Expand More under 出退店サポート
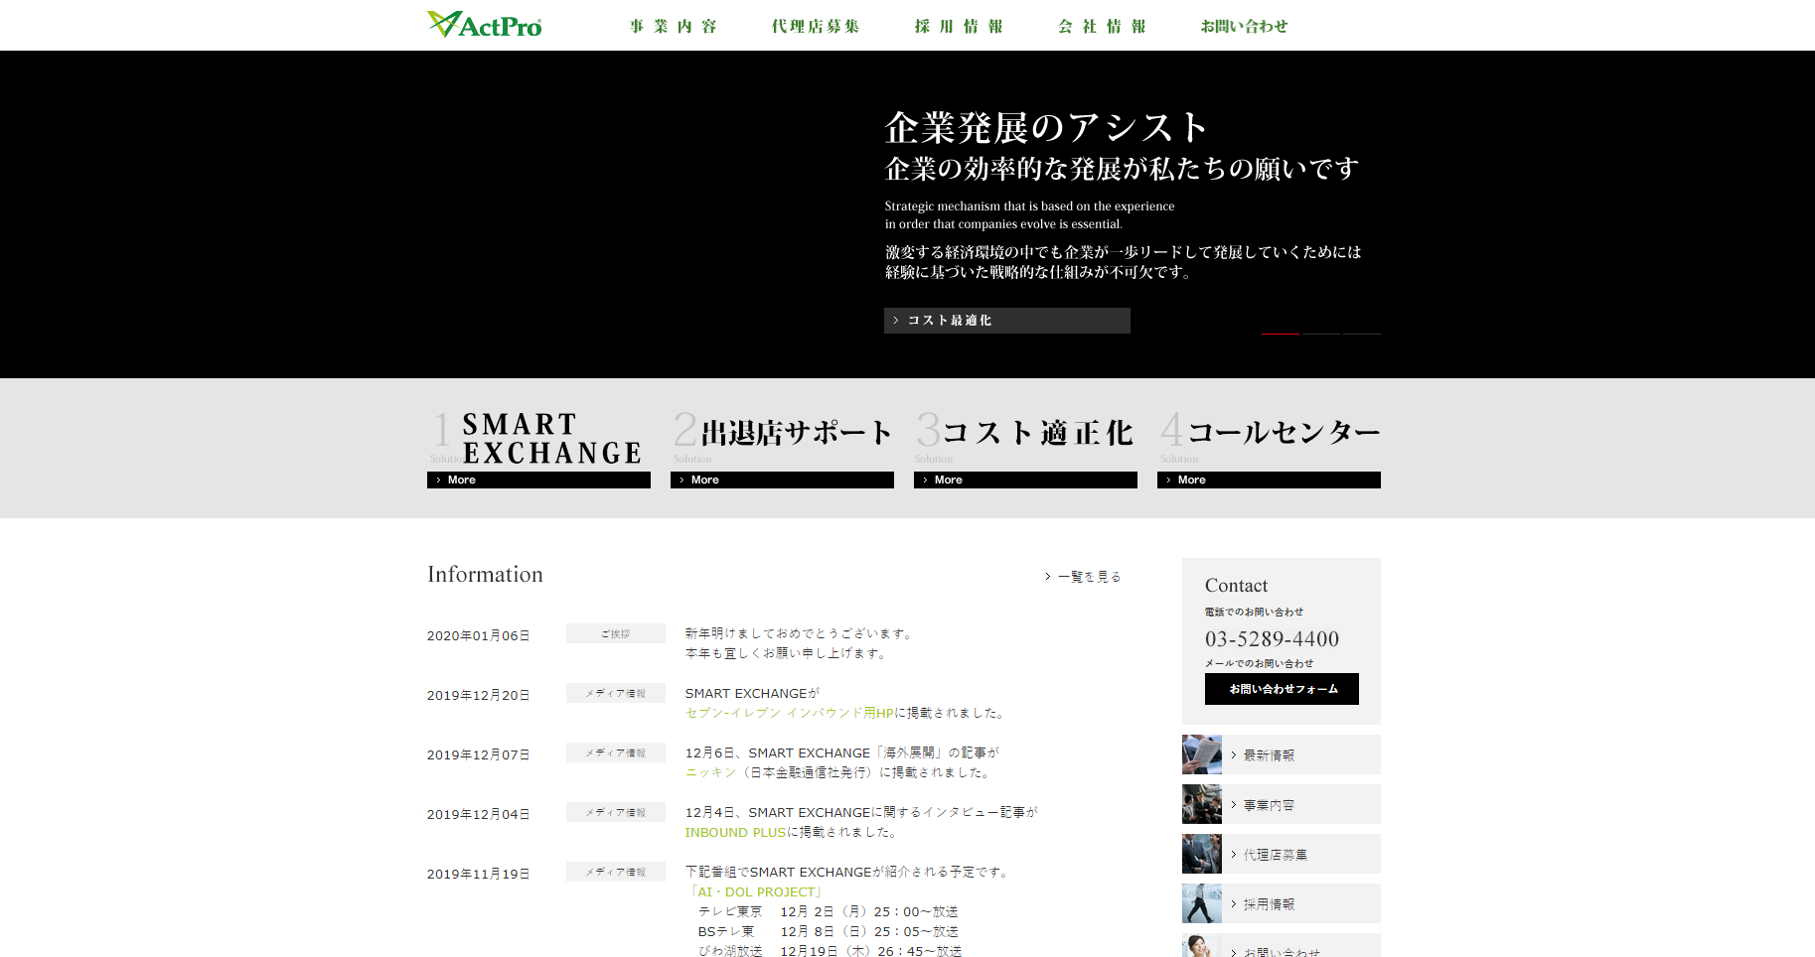Viewport: 1815px width, 957px height. click(x=781, y=479)
